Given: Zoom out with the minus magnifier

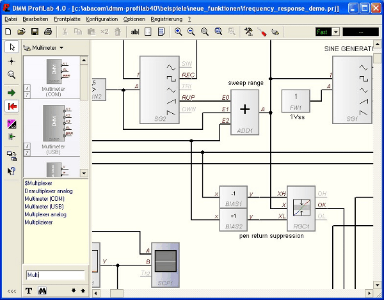Looking at the screenshot, I should coord(191,31).
